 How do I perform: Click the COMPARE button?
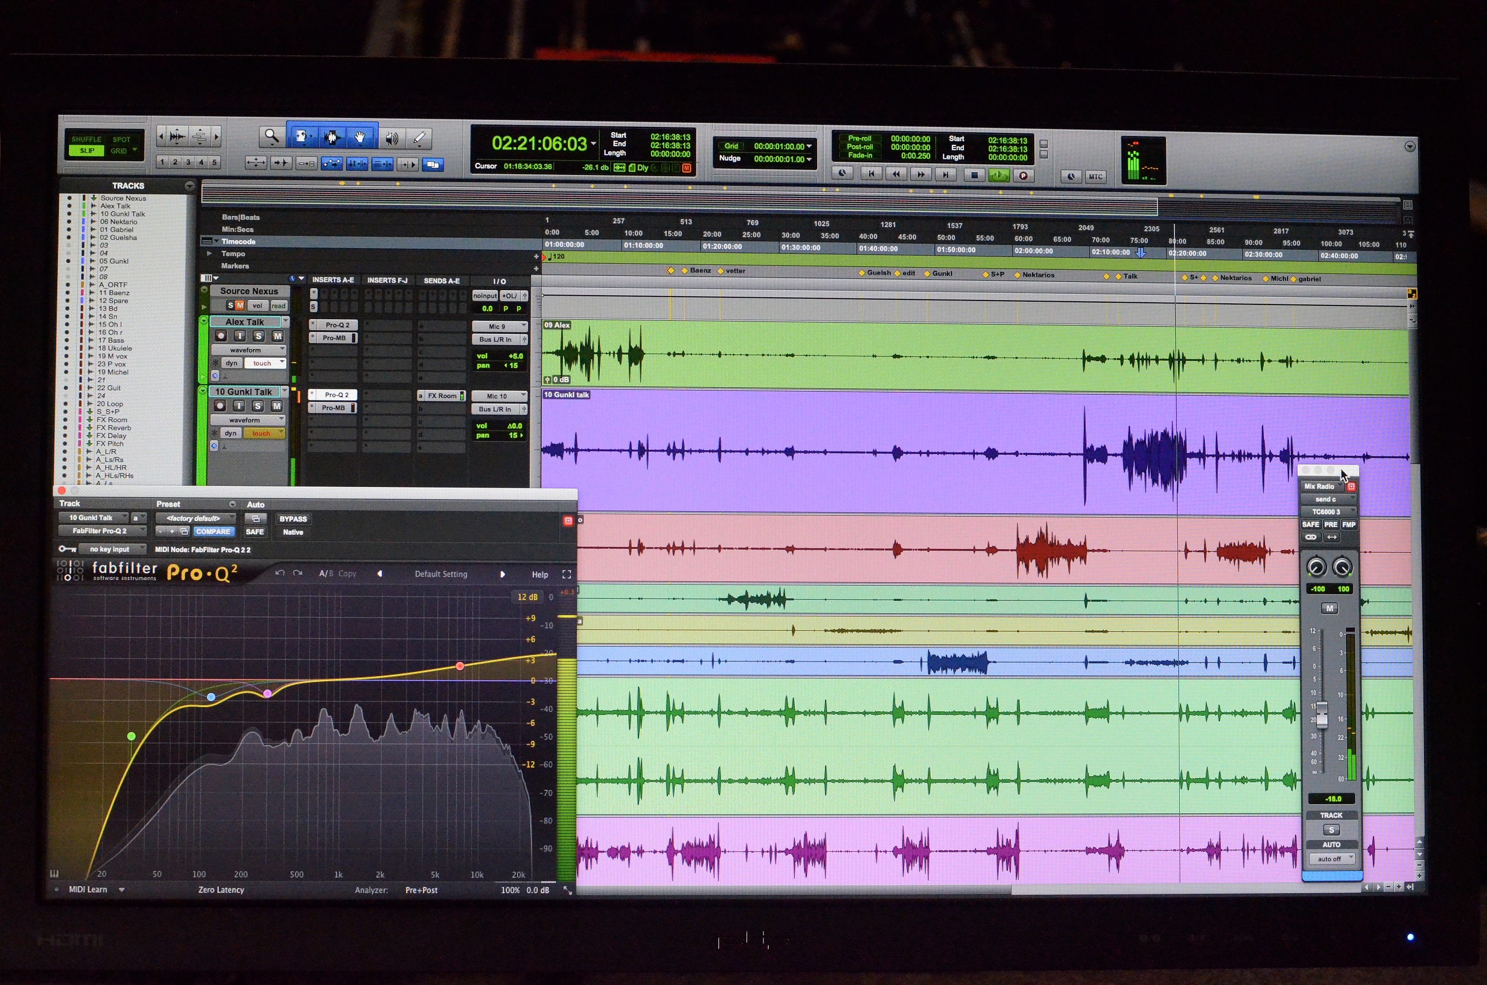coord(213,531)
